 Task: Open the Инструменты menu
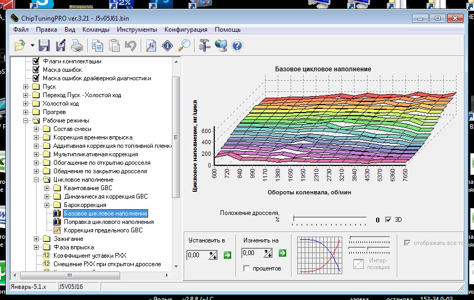(137, 30)
